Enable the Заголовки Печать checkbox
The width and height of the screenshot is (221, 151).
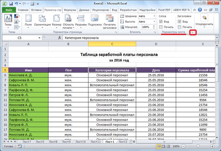point(179,27)
